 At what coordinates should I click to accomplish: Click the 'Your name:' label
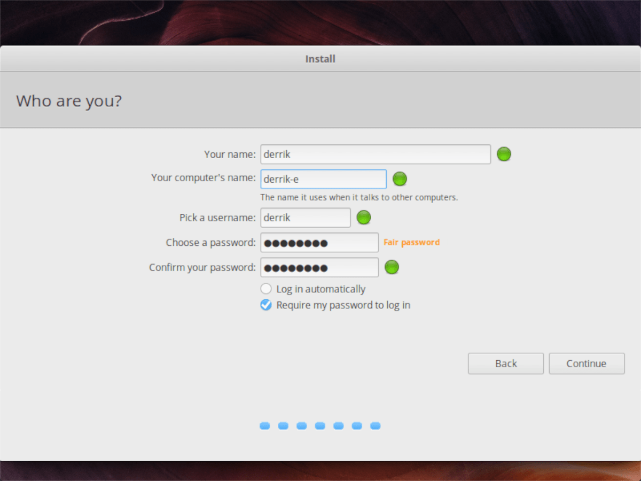point(230,154)
